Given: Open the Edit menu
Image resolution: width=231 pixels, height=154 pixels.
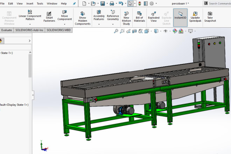Looking at the screenshot, I should tap(10, 3).
